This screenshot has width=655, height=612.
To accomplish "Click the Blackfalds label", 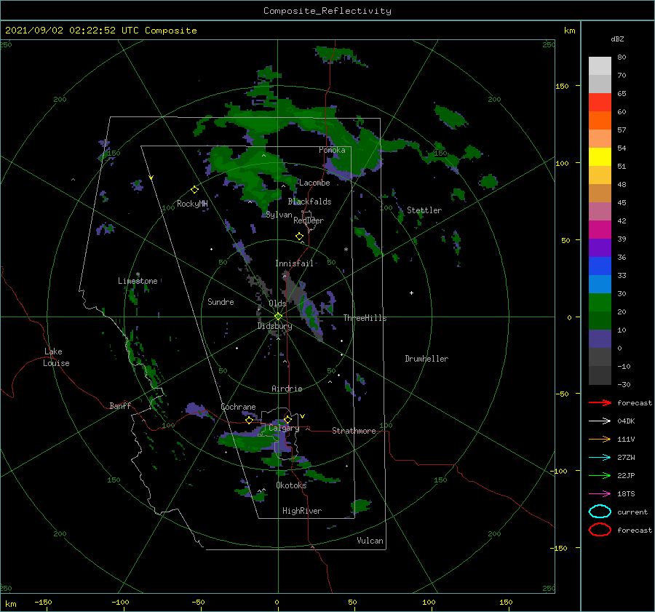I will (309, 202).
